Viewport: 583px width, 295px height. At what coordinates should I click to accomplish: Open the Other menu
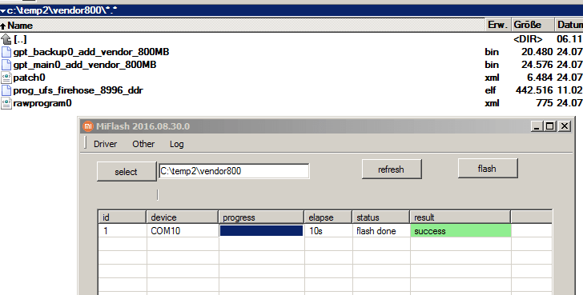143,144
